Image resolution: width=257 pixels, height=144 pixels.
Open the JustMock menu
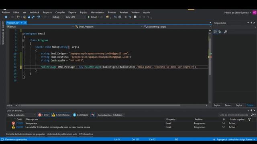[x=34, y=12]
